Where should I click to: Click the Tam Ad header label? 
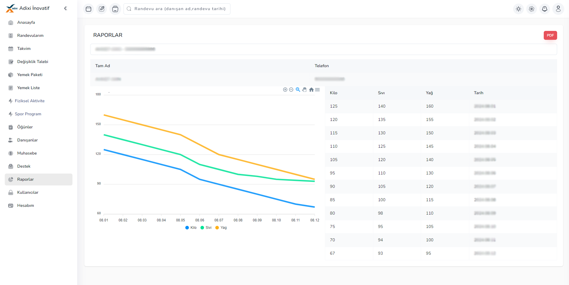click(x=102, y=66)
